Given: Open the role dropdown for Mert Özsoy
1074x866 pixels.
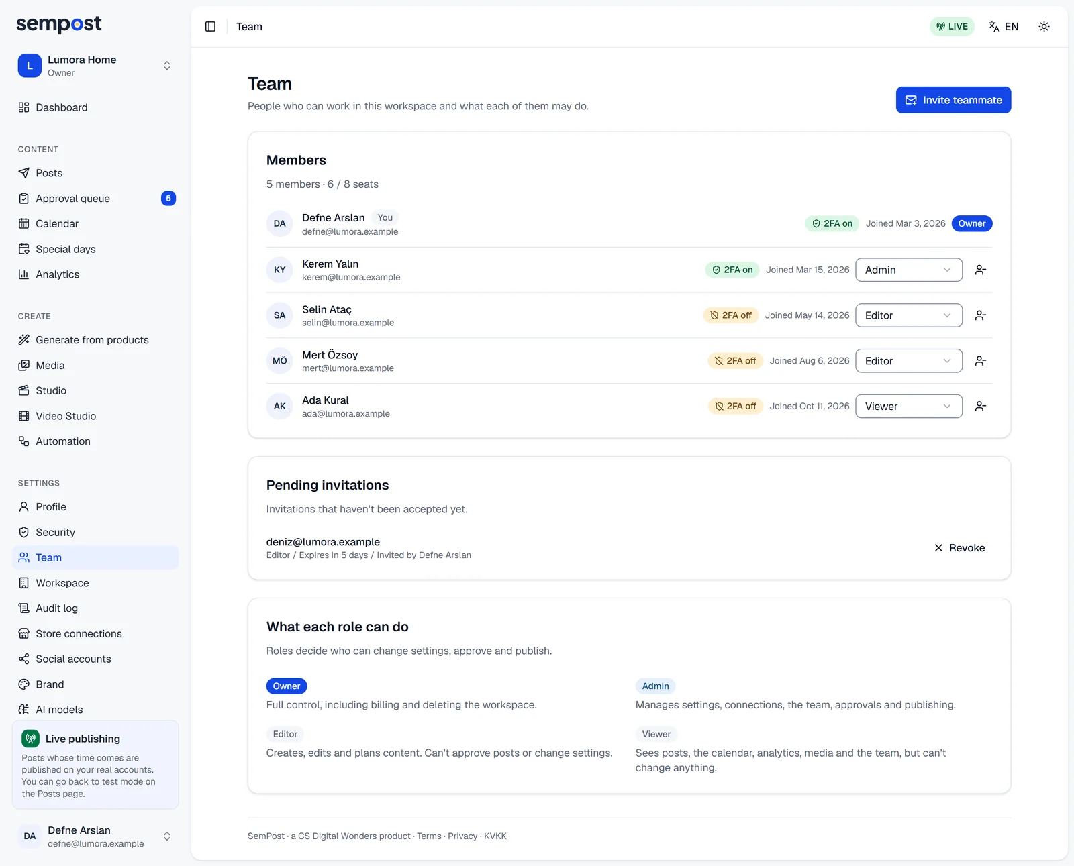Looking at the screenshot, I should coord(909,361).
